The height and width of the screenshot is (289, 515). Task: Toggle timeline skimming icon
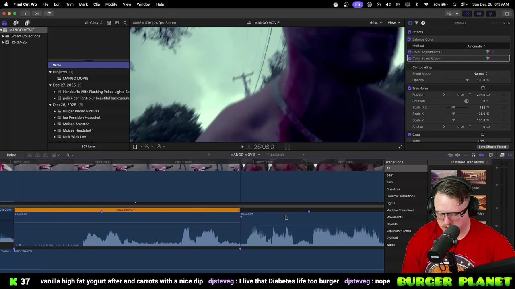coord(450,155)
